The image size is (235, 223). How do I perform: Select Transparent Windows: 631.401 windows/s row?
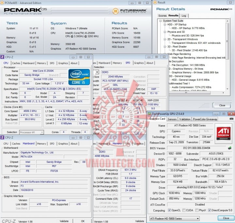196,43
